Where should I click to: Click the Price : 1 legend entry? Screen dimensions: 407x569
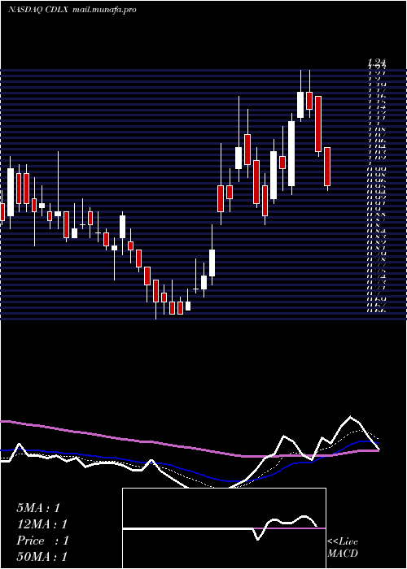(42, 541)
